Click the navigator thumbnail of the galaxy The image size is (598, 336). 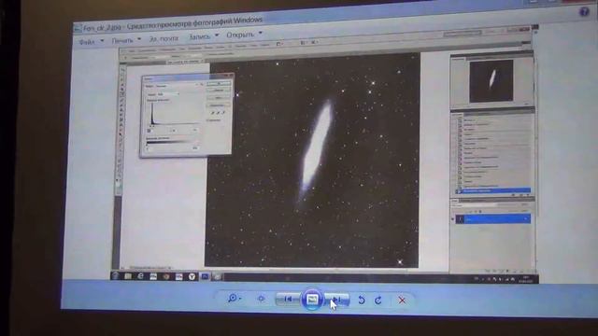click(x=491, y=81)
